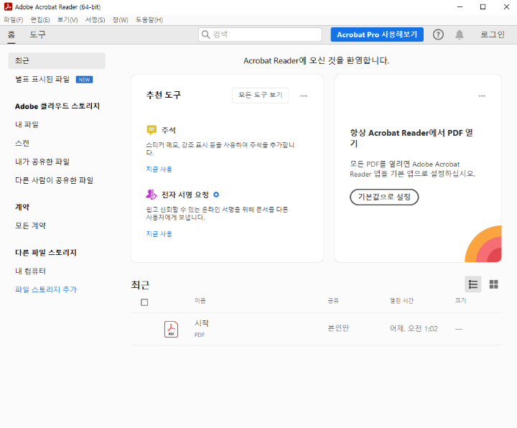The image size is (517, 428).
Task: Open 별표 표시된 파일 in sidebar
Action: click(42, 79)
